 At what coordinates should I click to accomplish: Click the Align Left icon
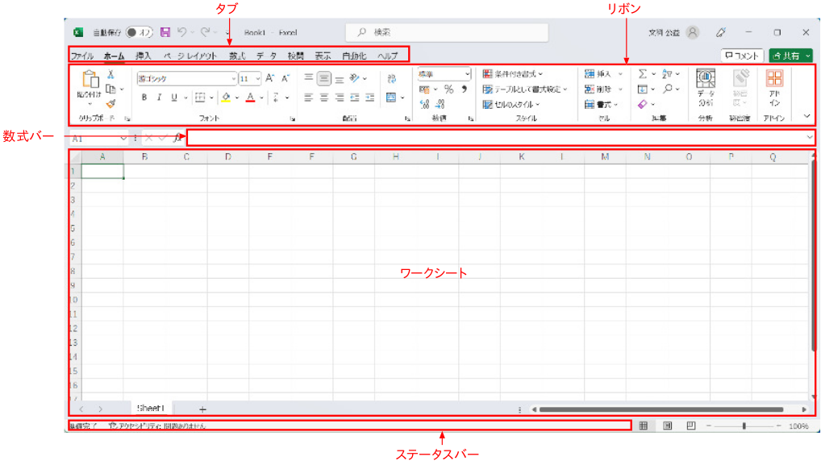click(x=309, y=98)
